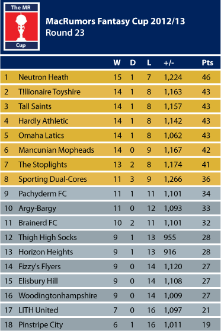The width and height of the screenshot is (221, 331).
Task: Select Sporting Dual-Cores row
Action: (110, 179)
